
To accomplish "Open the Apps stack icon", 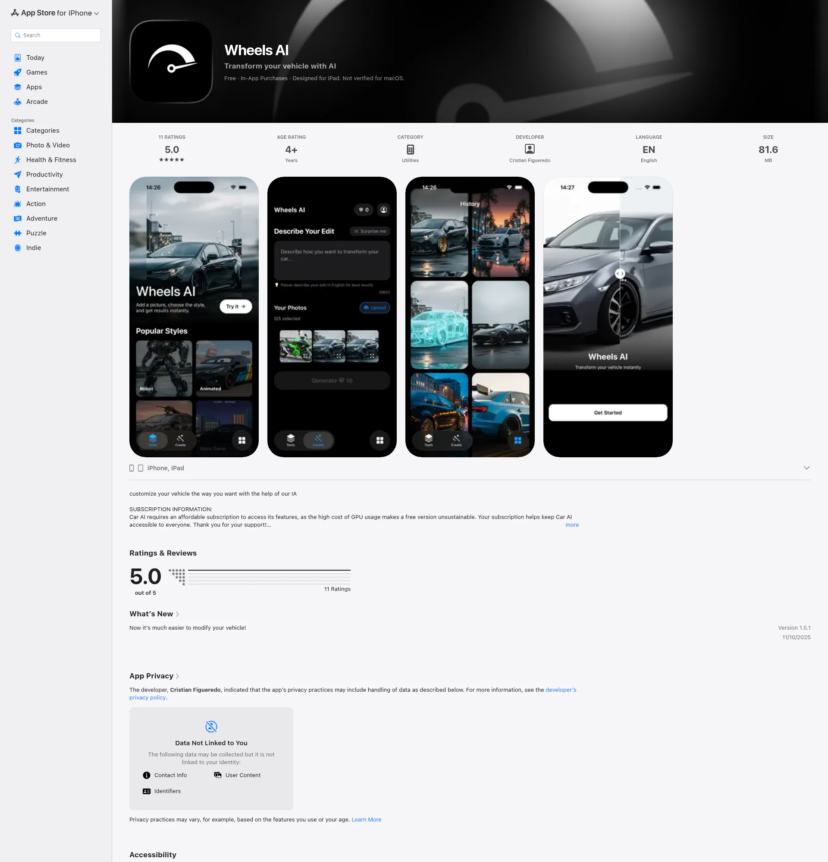I will coord(18,87).
